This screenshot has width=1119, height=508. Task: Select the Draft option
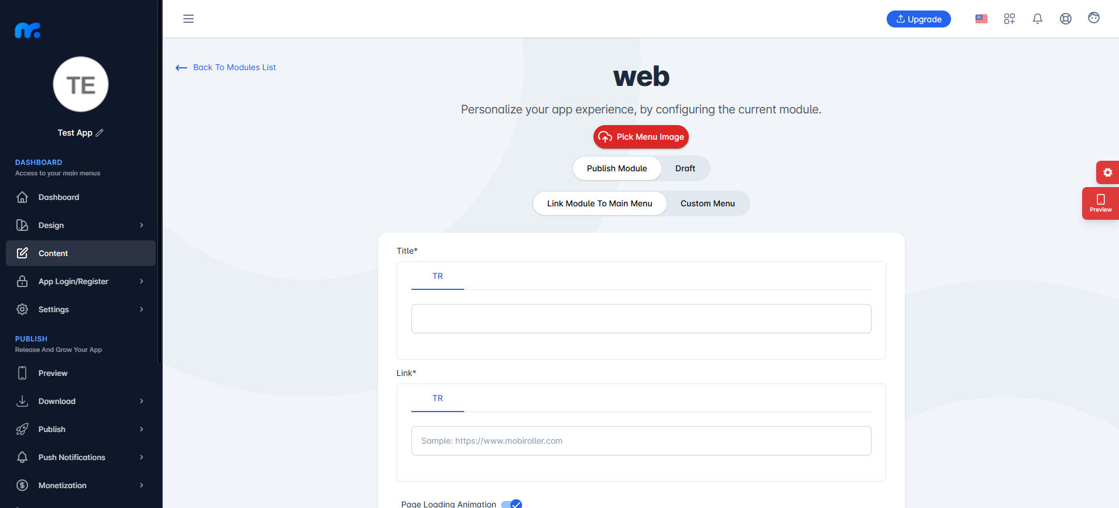point(685,168)
